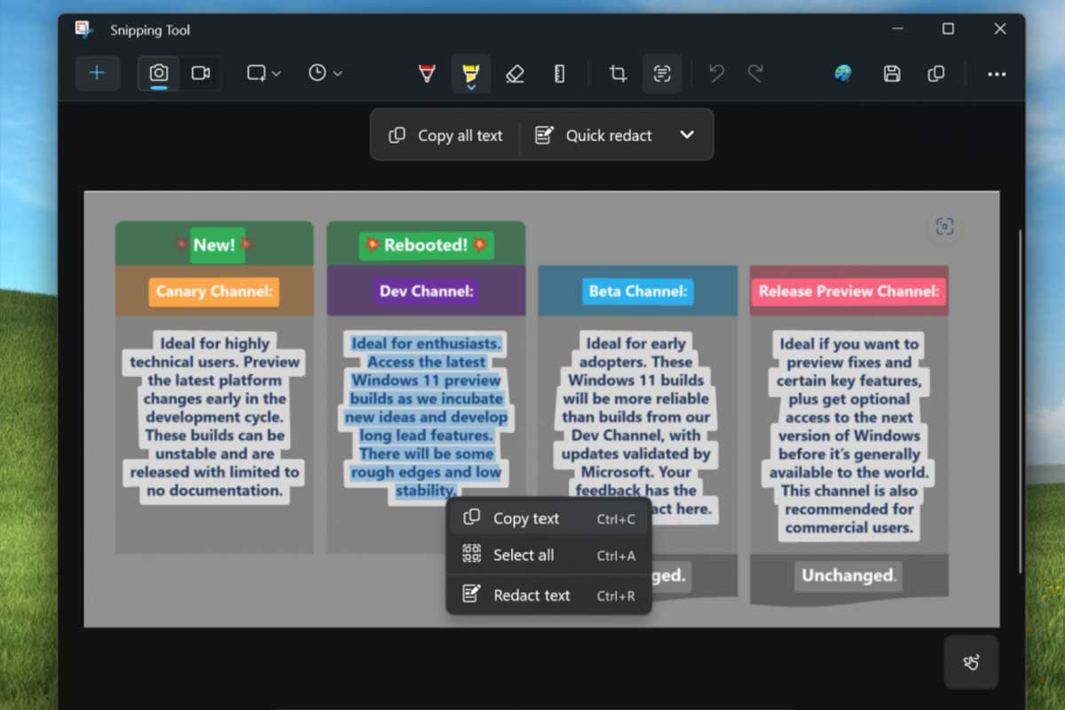Toggle the Ruler tool
Screen dimensions: 1065x710
(559, 74)
